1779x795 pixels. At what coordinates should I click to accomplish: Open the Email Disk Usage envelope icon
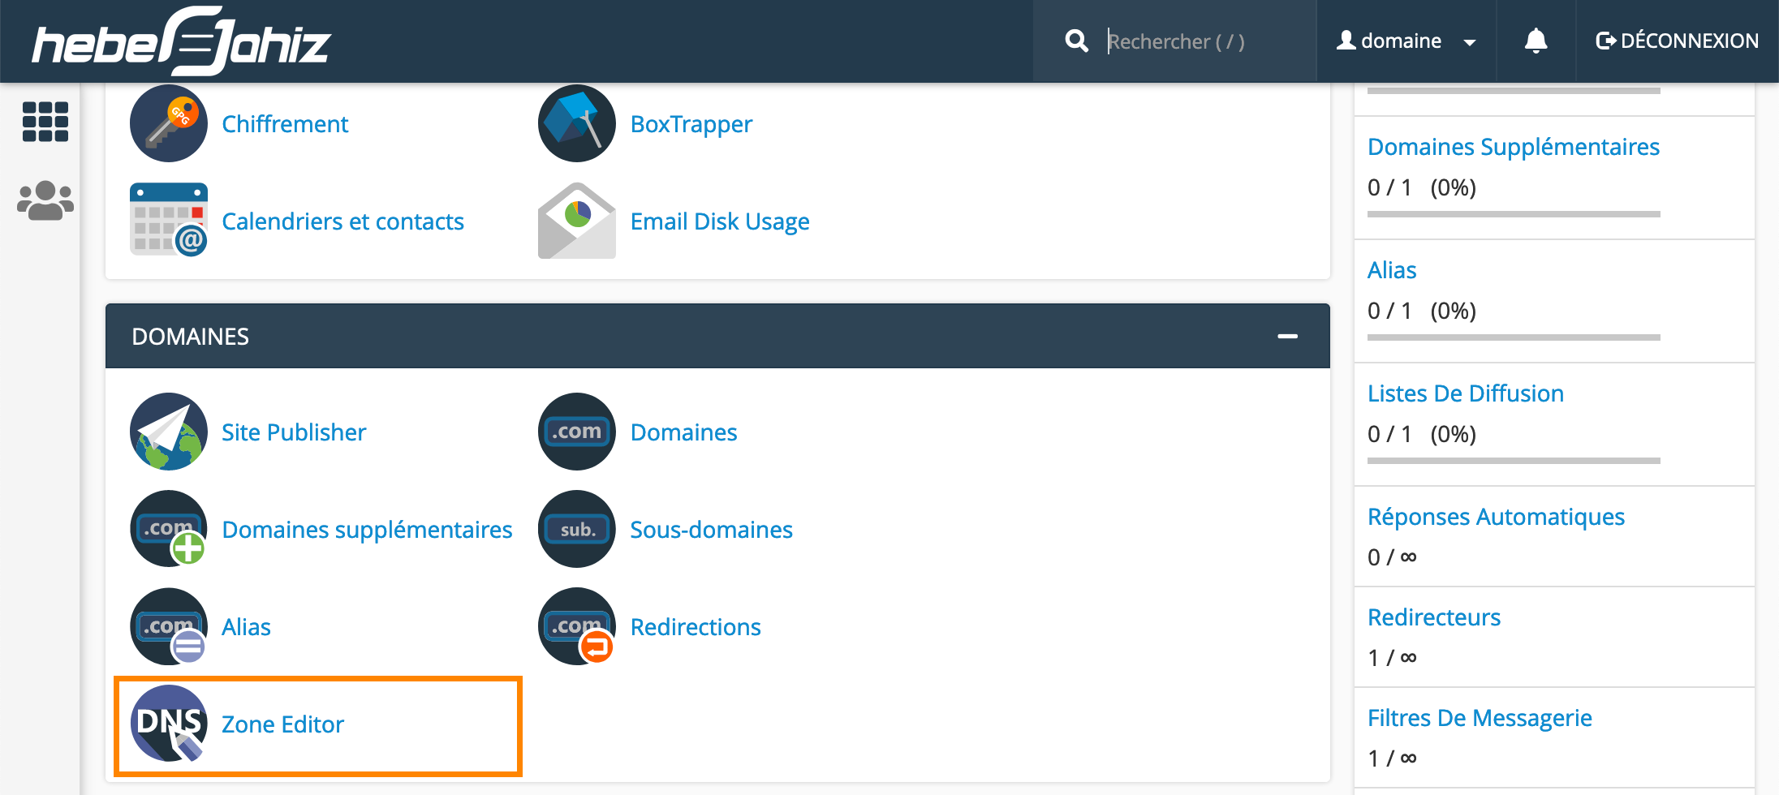(x=577, y=221)
